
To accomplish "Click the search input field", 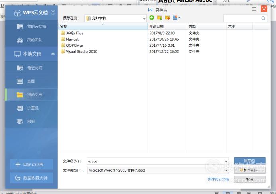I will pos(245,18).
